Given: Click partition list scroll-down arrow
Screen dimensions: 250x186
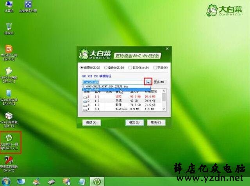Looking at the screenshot, I should (x=164, y=109).
